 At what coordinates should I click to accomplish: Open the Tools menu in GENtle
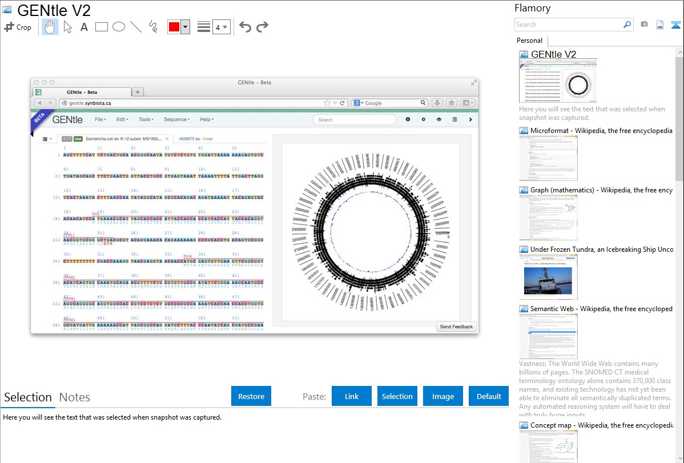[x=146, y=119]
